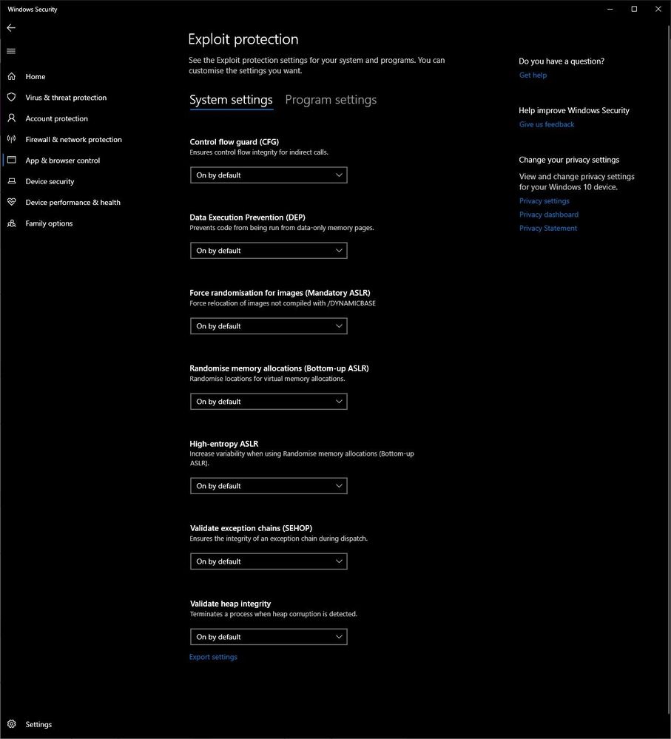Image resolution: width=671 pixels, height=739 pixels.
Task: Expand the Bottom-up ASLR dropdown
Action: coord(269,401)
